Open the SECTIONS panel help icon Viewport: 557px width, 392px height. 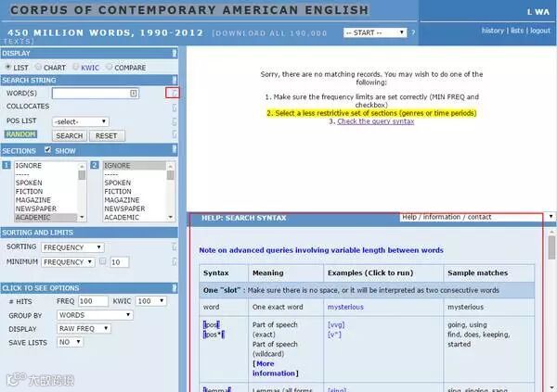click(x=175, y=149)
